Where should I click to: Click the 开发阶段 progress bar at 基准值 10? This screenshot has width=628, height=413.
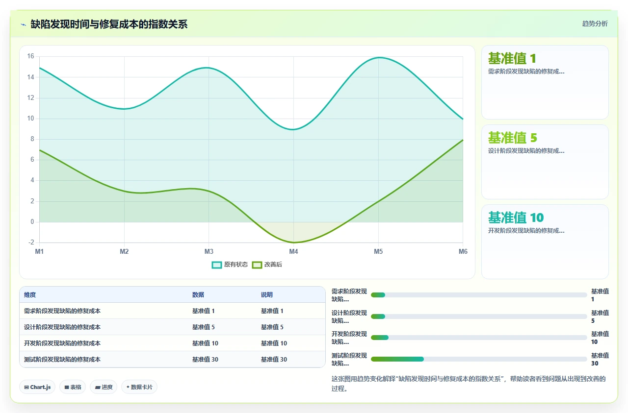(479, 338)
